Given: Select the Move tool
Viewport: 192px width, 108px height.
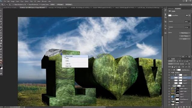Looking at the screenshot, I should tap(1, 11).
